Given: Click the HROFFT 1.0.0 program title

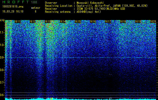Looking at the screenshot, I should point(20,2).
